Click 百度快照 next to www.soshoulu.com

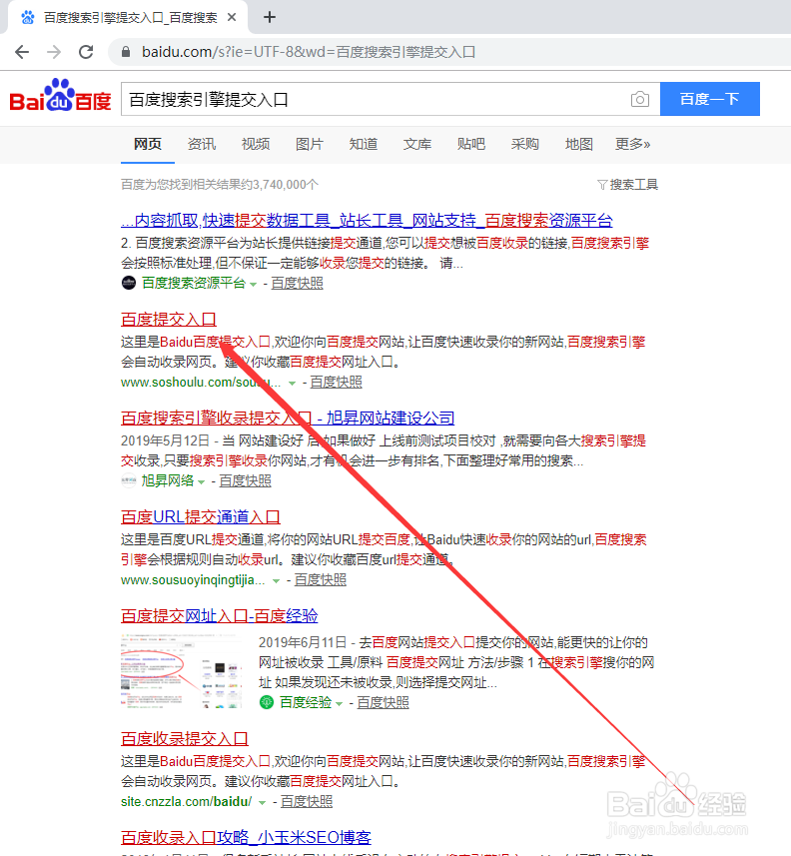[x=337, y=382]
